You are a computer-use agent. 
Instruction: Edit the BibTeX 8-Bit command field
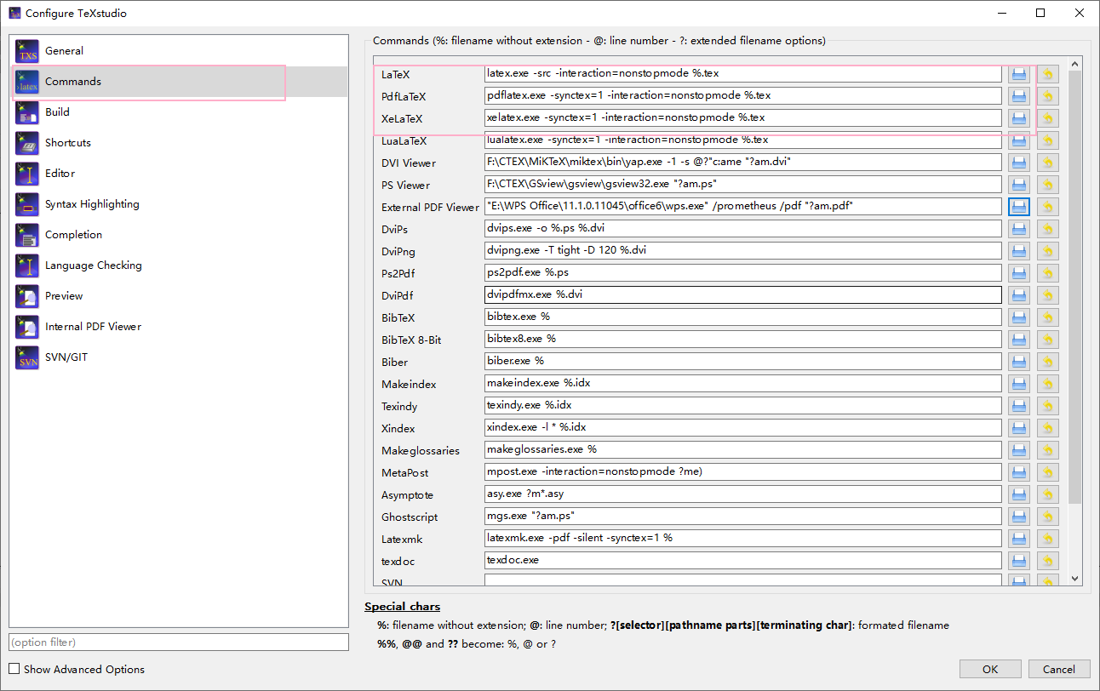pos(743,340)
